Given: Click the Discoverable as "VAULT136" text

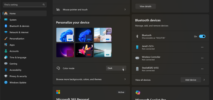Looking at the screenshot, I should pyautogui.click(x=153, y=38).
